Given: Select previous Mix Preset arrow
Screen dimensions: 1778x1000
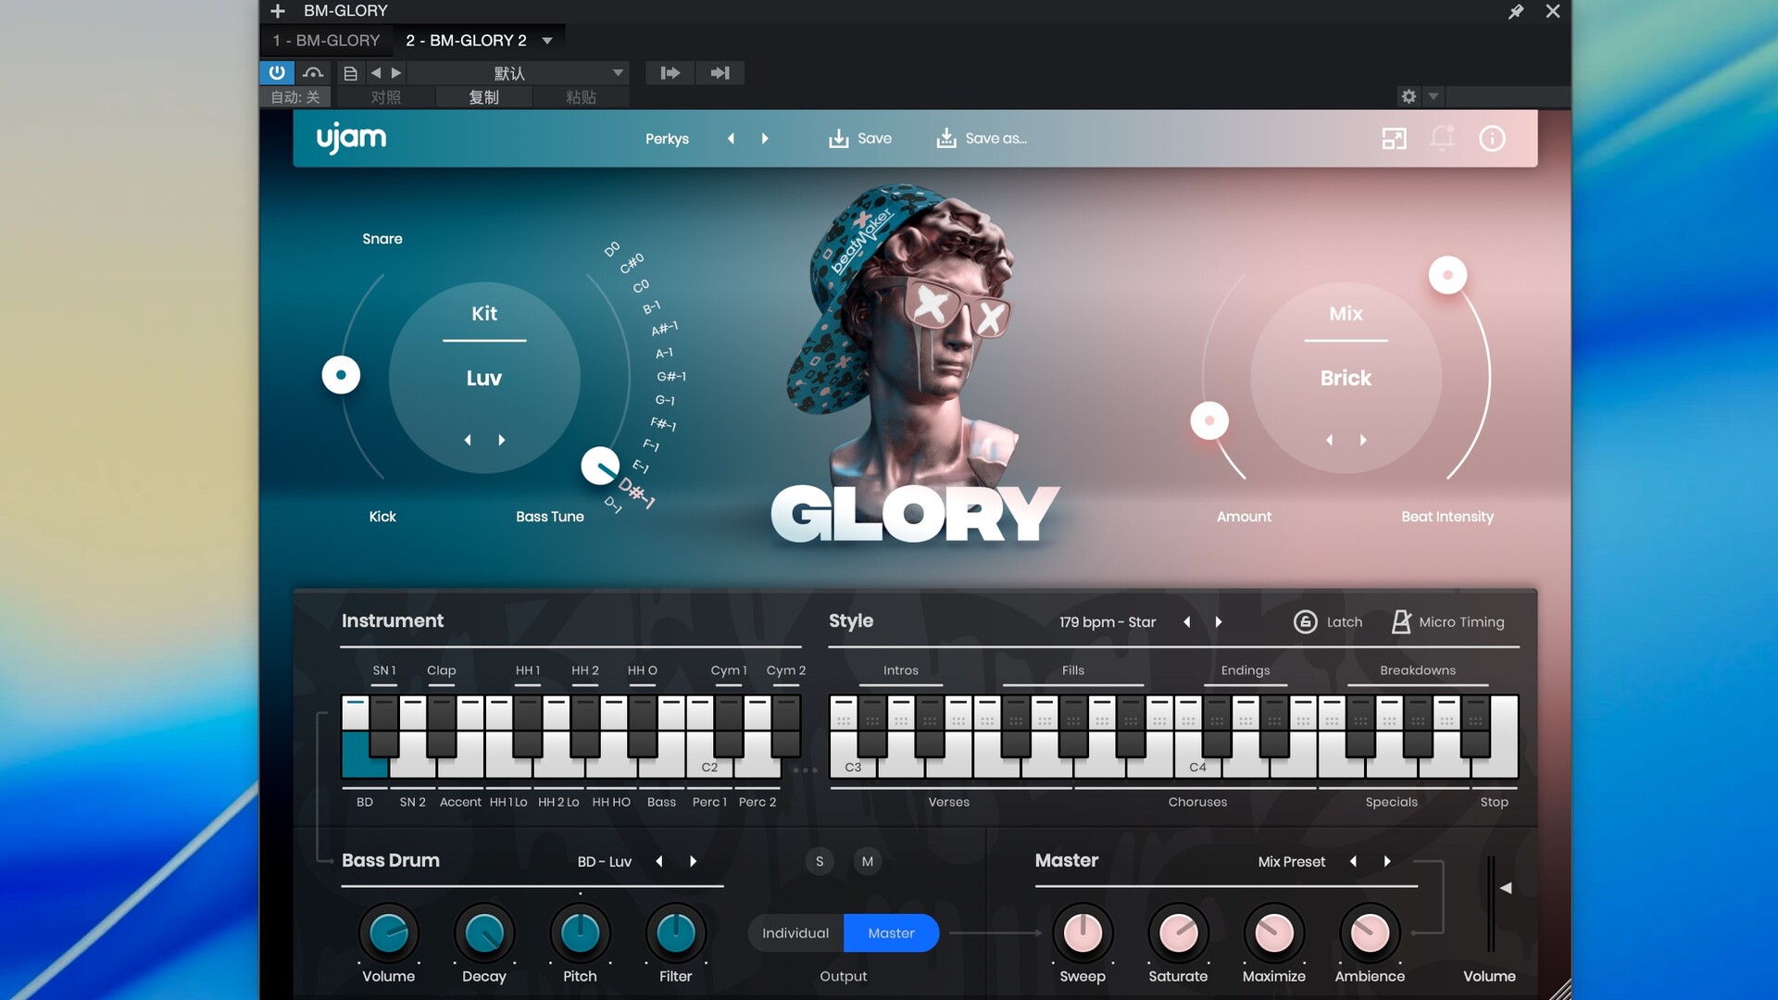Looking at the screenshot, I should (x=1353, y=862).
